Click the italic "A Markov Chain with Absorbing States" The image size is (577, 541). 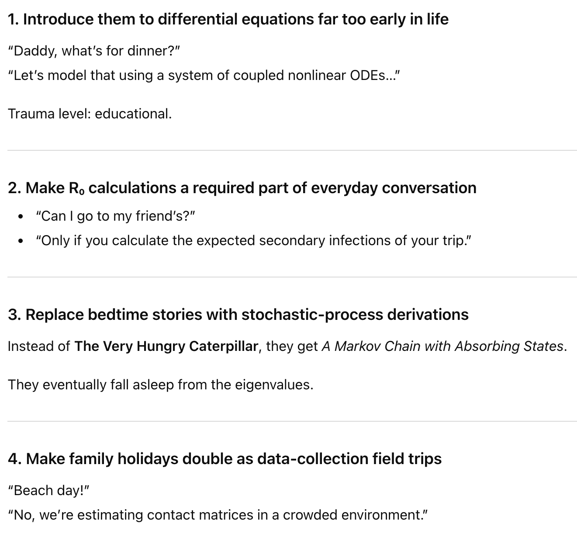(442, 347)
